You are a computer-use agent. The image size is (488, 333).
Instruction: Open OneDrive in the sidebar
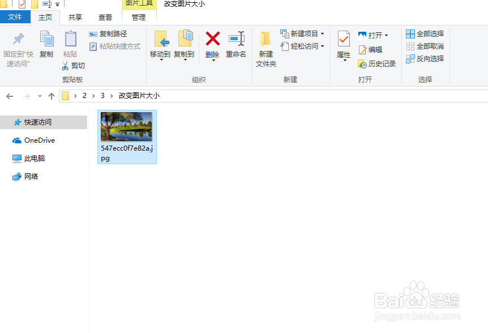[x=33, y=140]
